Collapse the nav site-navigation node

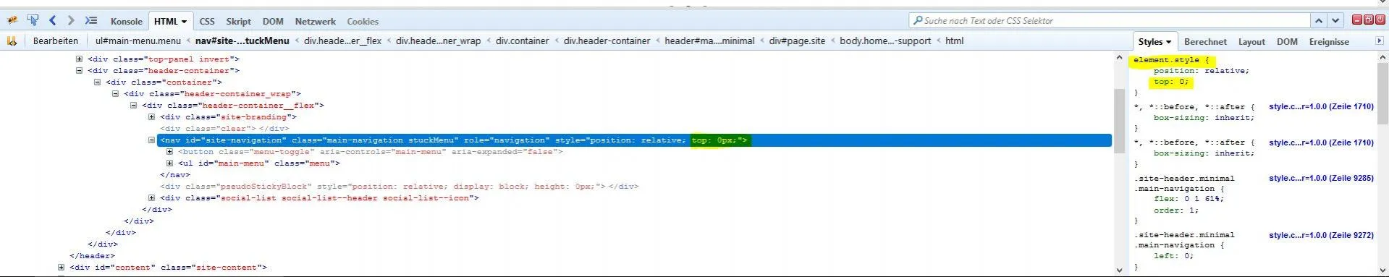click(151, 140)
